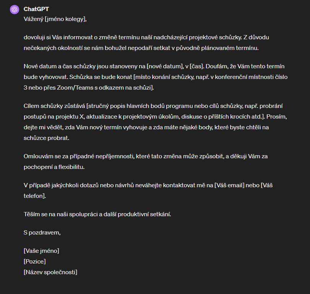Click the ChatGPT sender name label

[36, 9]
